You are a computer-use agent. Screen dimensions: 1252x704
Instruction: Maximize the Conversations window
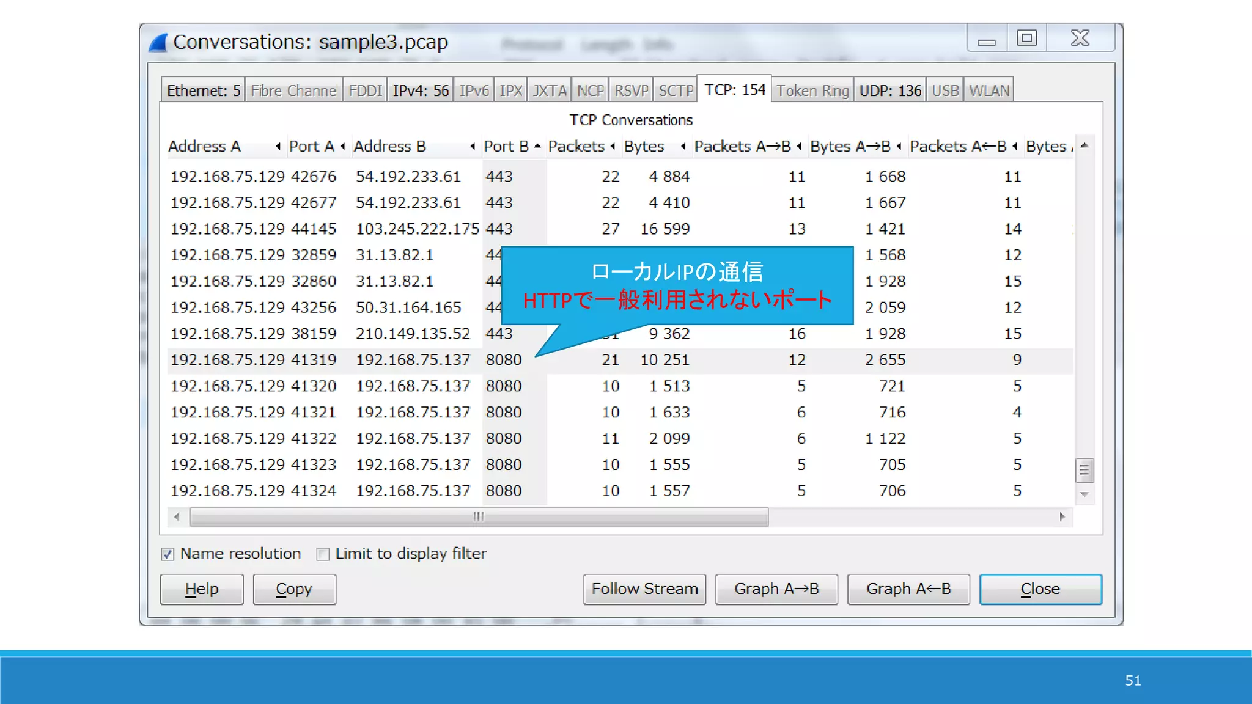1027,38
